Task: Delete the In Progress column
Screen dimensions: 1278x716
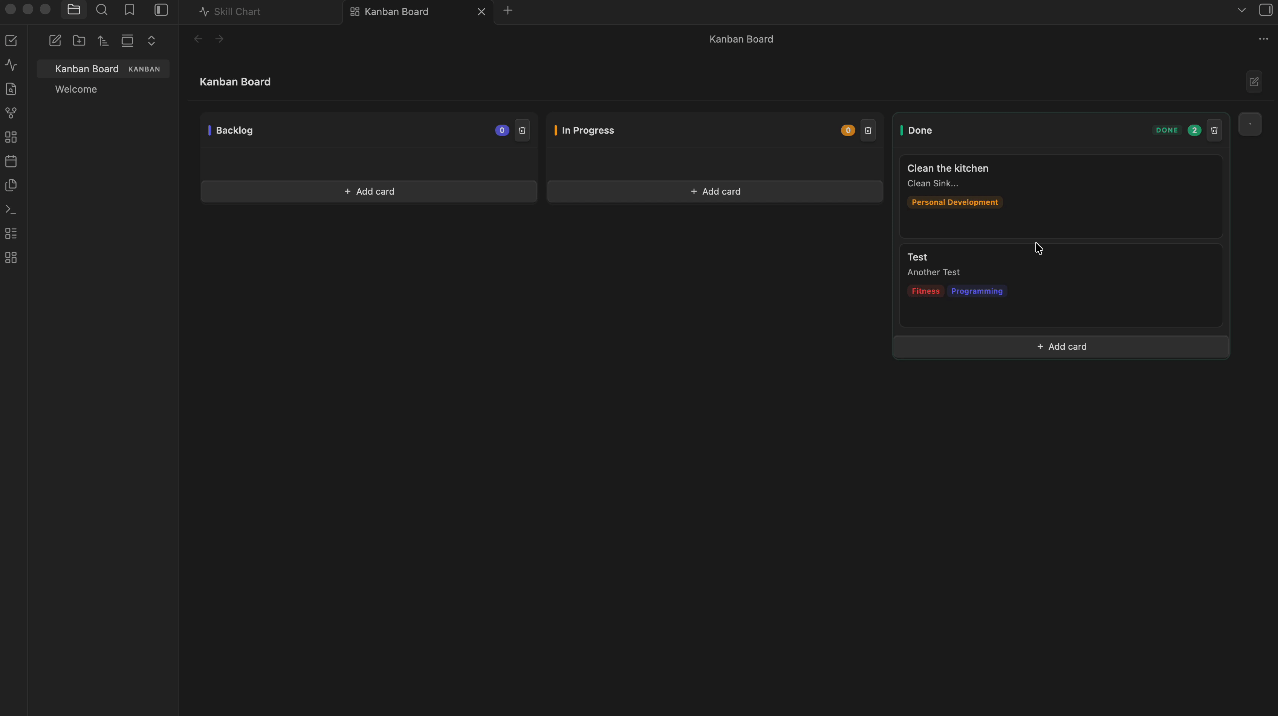Action: [868, 130]
